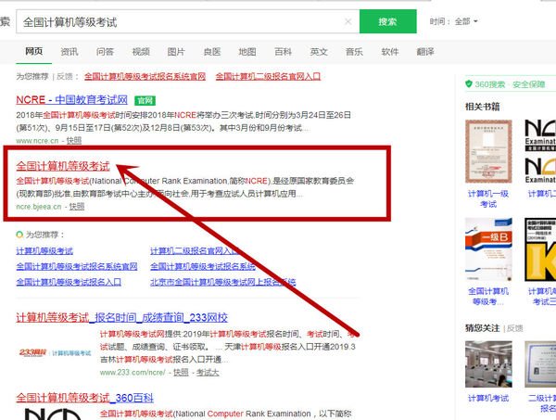
Task: Switch to the 问答 tab
Action: [x=105, y=52]
